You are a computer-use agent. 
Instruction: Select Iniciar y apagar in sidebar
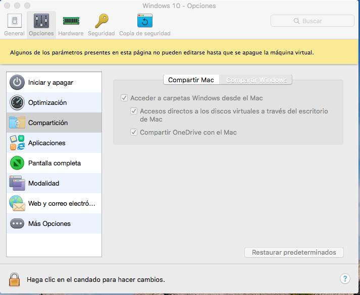click(x=54, y=82)
